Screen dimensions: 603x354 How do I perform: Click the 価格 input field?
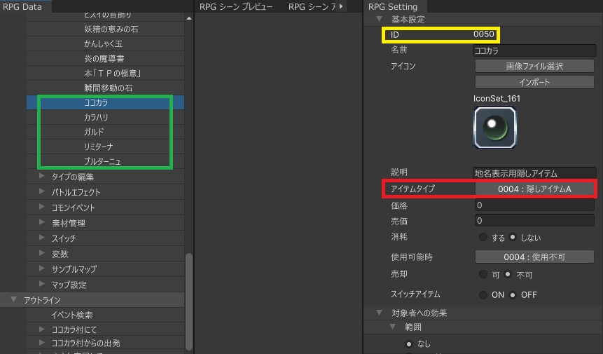click(535, 206)
